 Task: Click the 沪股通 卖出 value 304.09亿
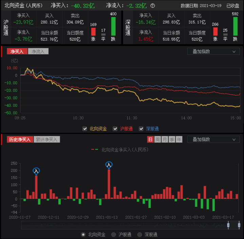click(75, 22)
